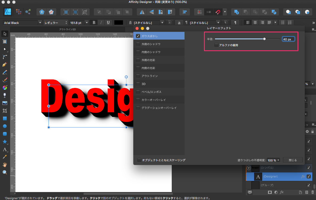Collapse the (シンボル) layer group
The height and width of the screenshot is (200, 316).
click(249, 168)
